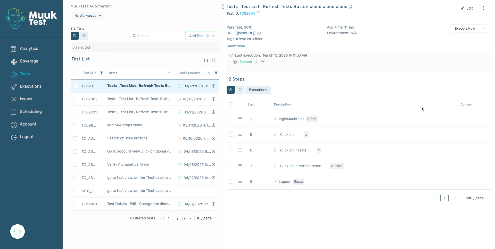Viewport: 495px width, 249px height.
Task: Run TC66981 with its play icon
Action: [213, 204]
